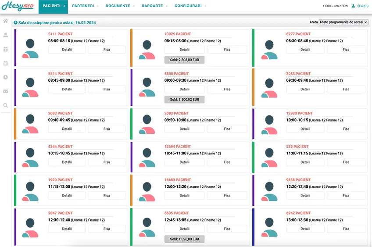Select the clock icon in the left sidebar
The height and width of the screenshot is (247, 372).
point(5,77)
